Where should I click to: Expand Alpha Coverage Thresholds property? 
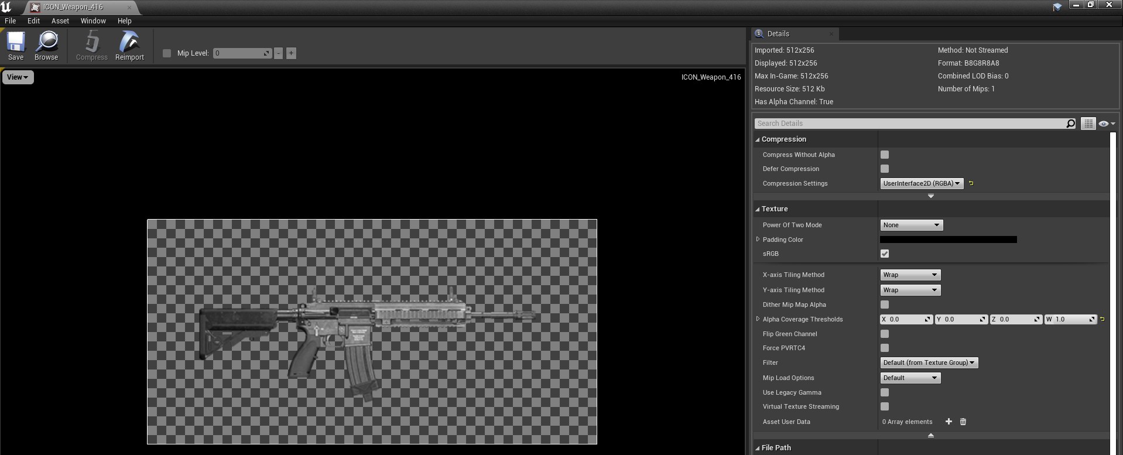tap(758, 319)
